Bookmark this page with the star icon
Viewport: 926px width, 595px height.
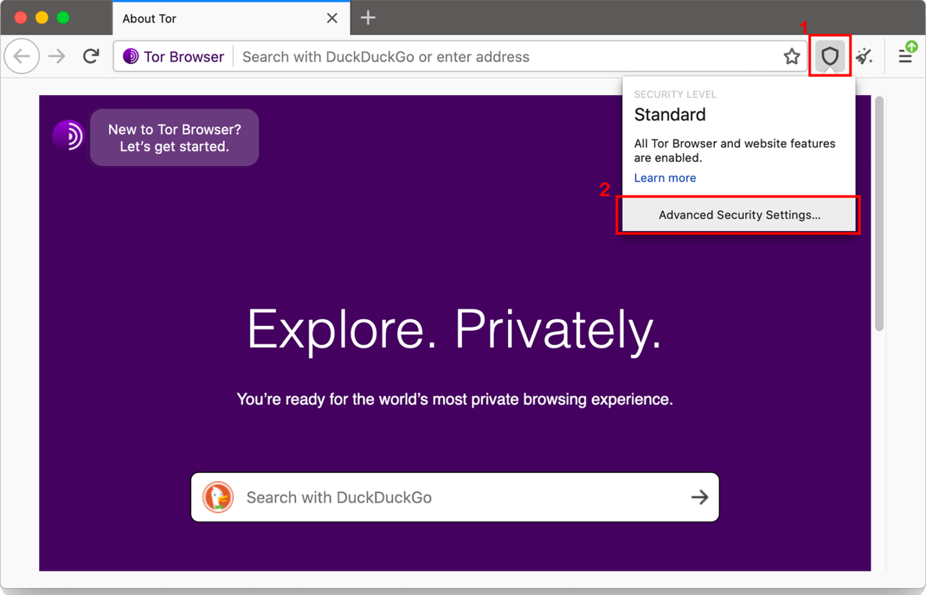(x=792, y=56)
